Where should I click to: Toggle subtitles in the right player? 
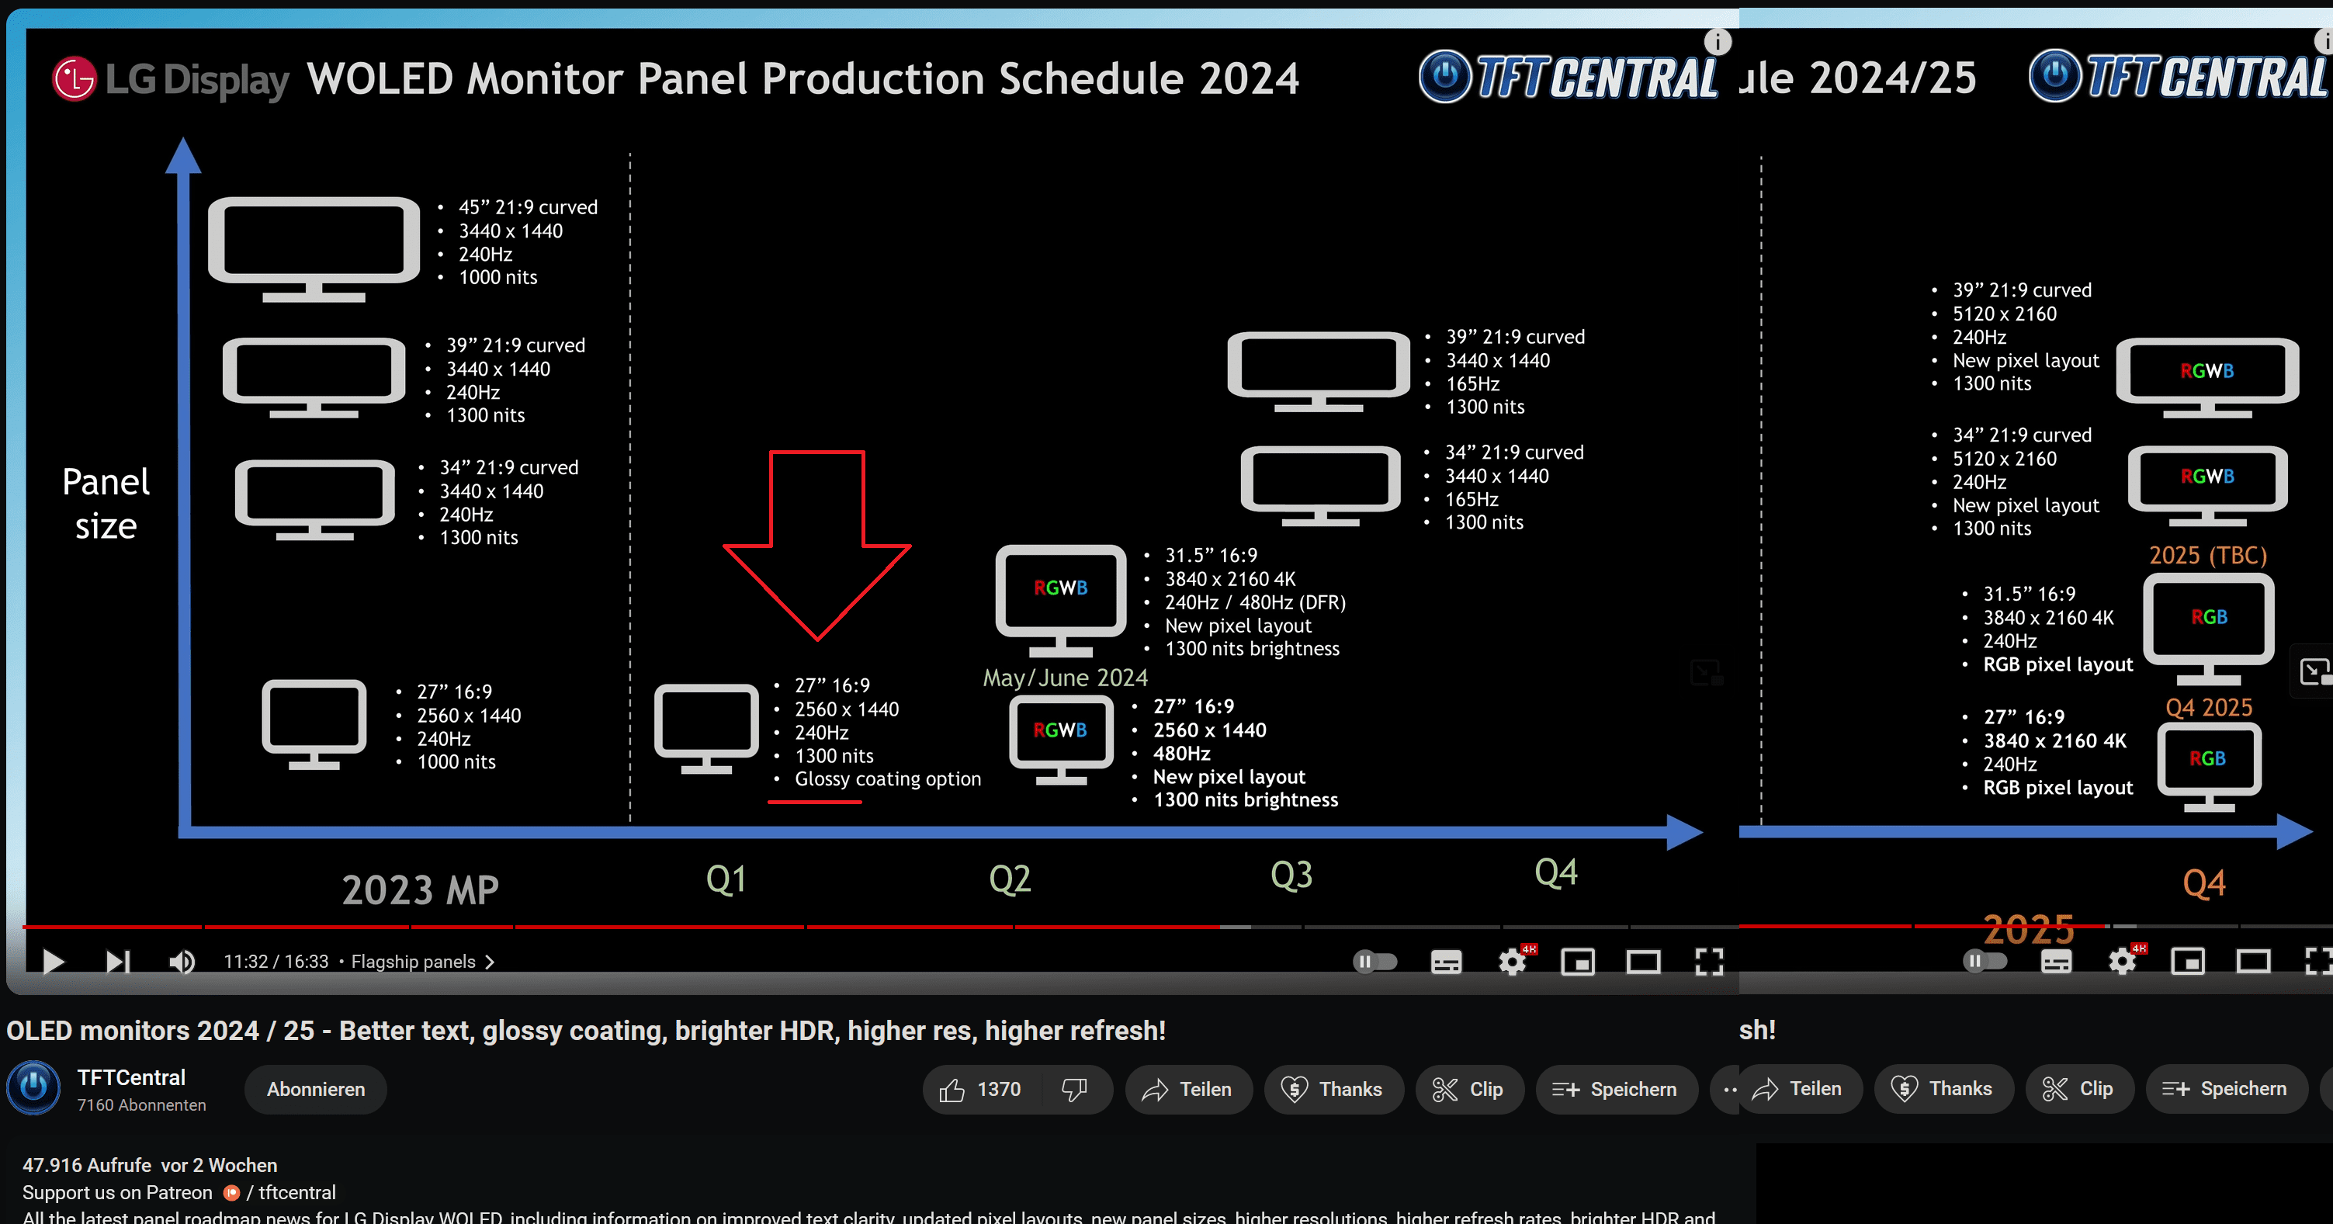2056,961
